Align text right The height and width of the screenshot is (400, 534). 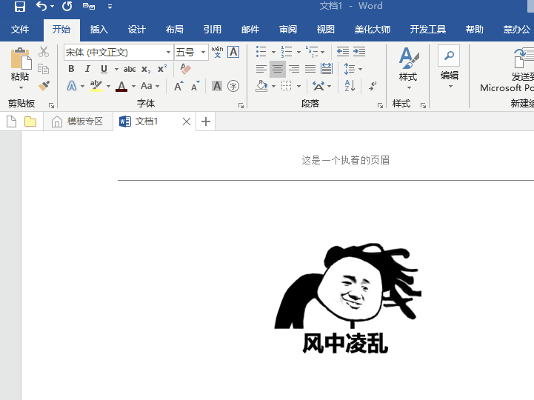click(294, 69)
